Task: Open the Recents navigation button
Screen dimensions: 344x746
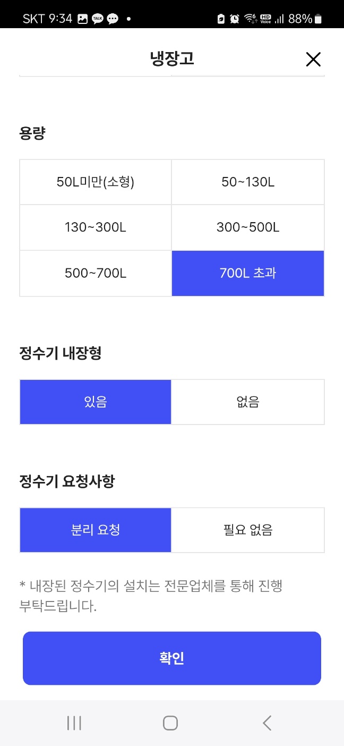Action: [x=74, y=723]
